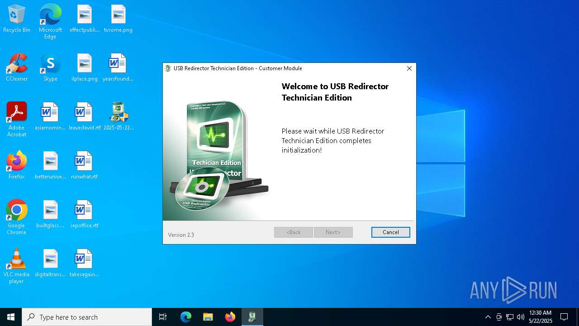Open the network status tray icon

click(510, 317)
